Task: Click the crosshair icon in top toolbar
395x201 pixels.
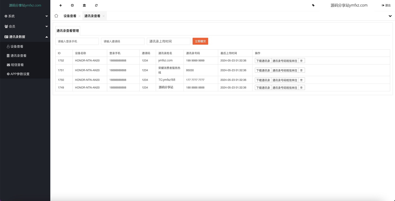Action: (72, 5)
